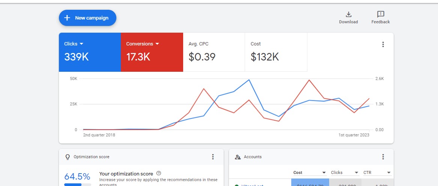Click the blue line's peak on chart

click(x=249, y=80)
